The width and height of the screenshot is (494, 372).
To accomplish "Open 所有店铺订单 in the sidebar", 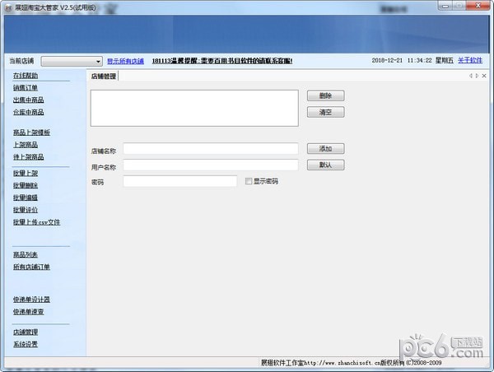I will click(31, 267).
